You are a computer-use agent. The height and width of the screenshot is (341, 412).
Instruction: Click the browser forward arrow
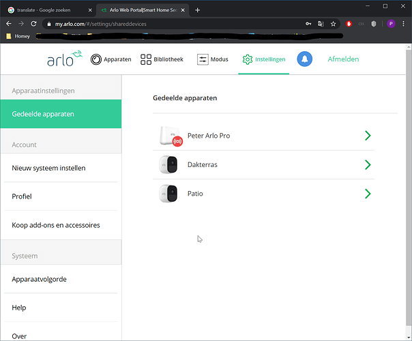coord(21,24)
